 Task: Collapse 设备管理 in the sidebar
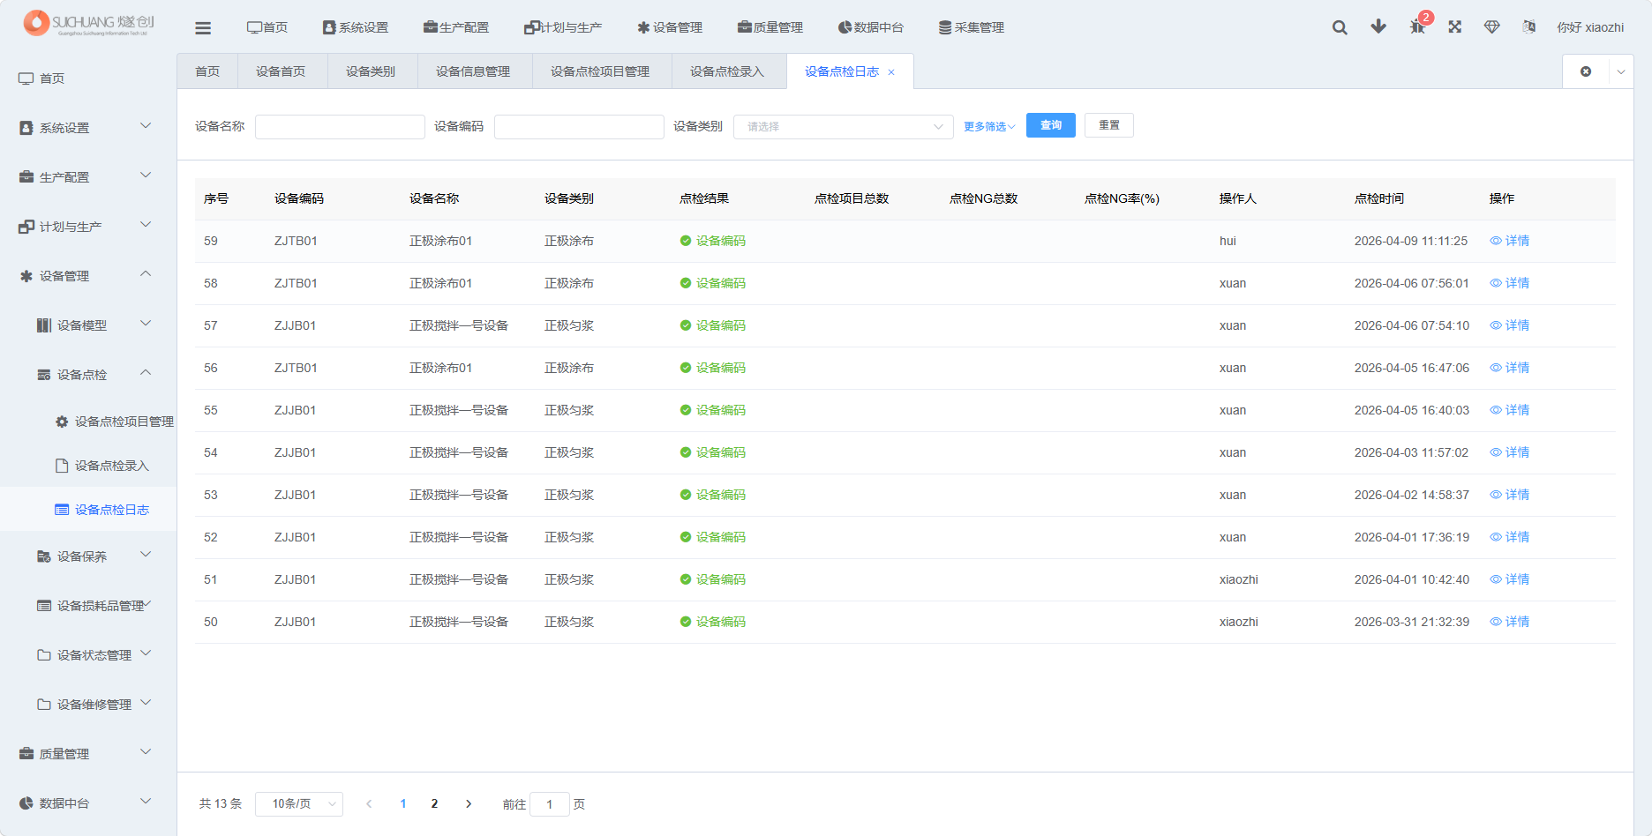(88, 276)
